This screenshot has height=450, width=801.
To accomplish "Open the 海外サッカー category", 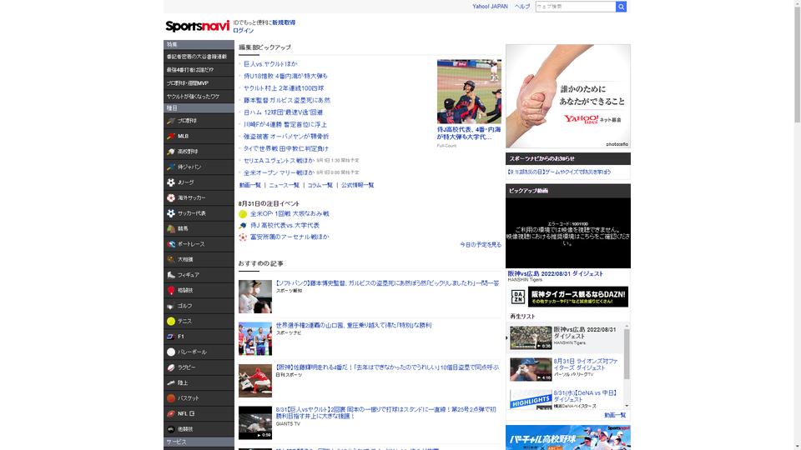I will pos(199,198).
